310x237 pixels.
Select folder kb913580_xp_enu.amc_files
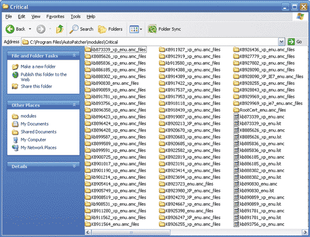coord(190,63)
